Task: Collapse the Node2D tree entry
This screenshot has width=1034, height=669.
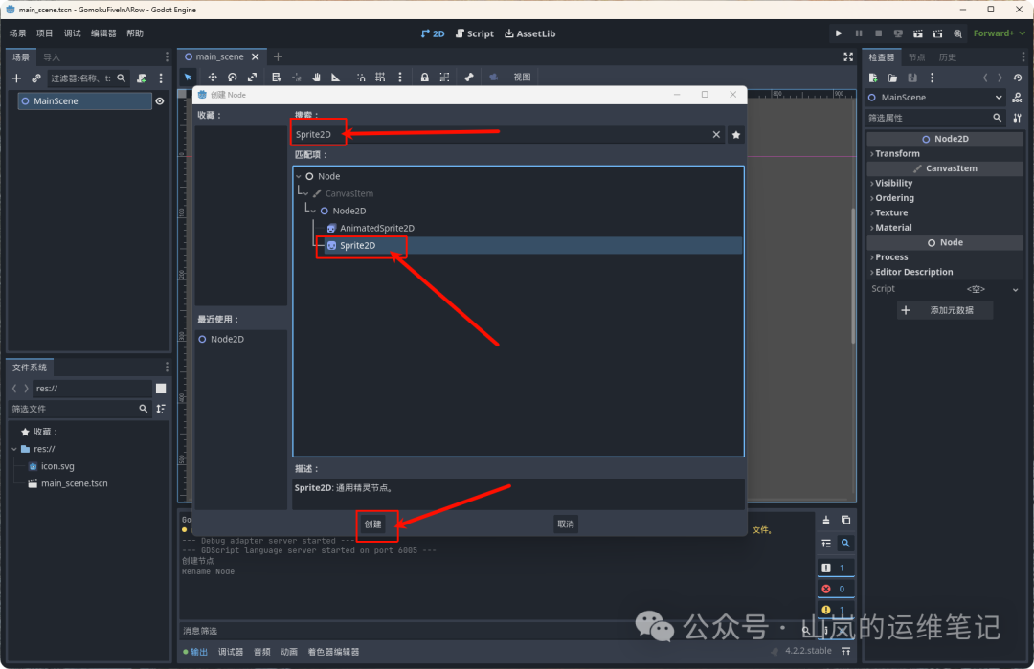Action: tap(313, 211)
